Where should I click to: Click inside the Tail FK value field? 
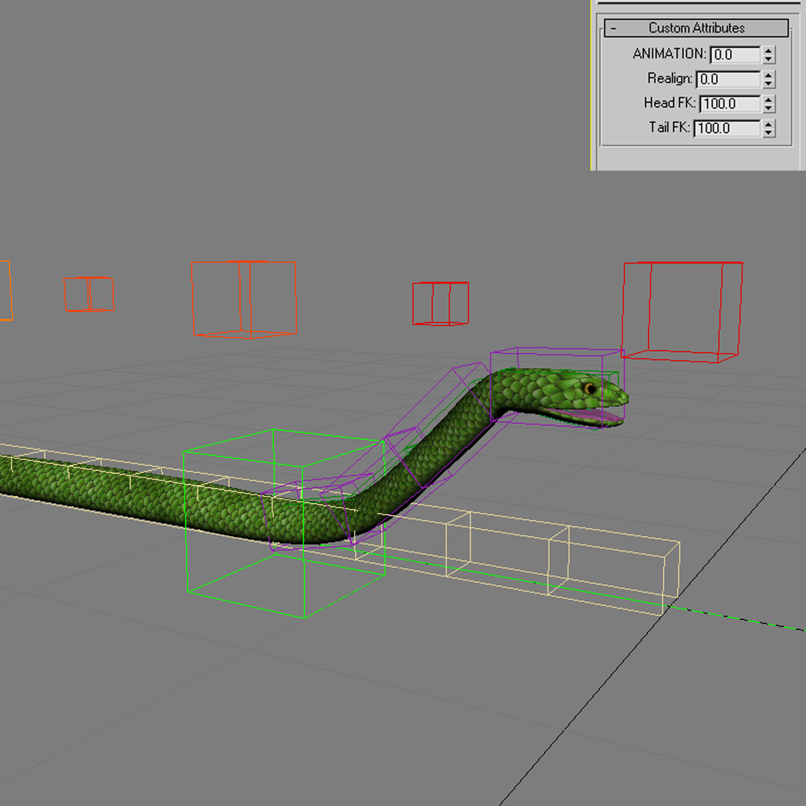pos(727,128)
